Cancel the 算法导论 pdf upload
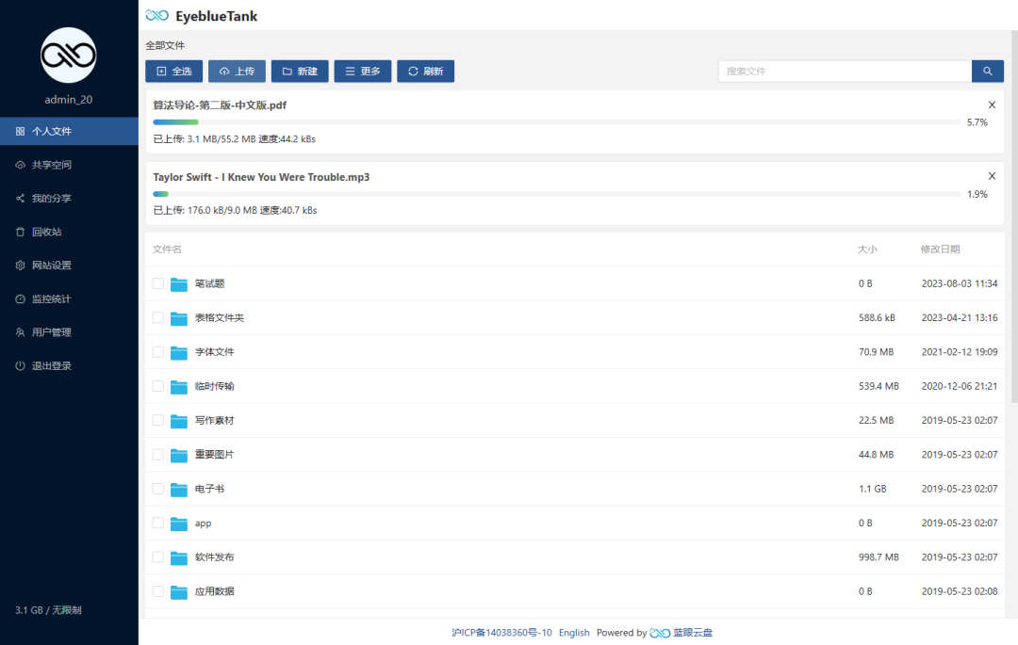Image resolution: width=1018 pixels, height=645 pixels. (x=992, y=105)
